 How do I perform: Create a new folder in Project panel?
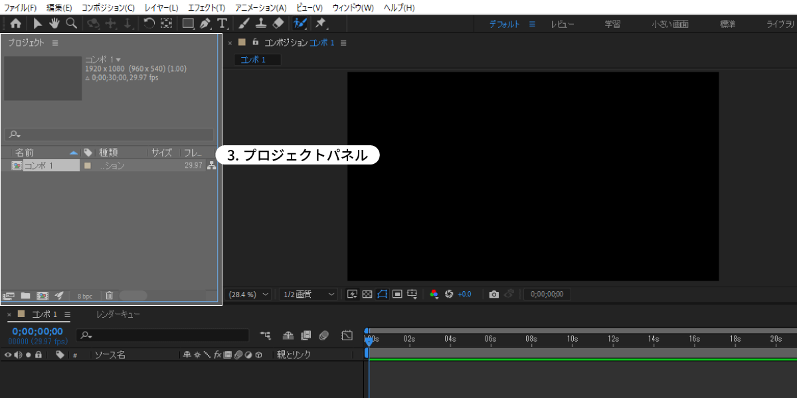tap(26, 295)
